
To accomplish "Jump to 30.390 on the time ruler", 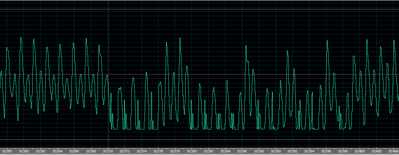I will (276, 151).
